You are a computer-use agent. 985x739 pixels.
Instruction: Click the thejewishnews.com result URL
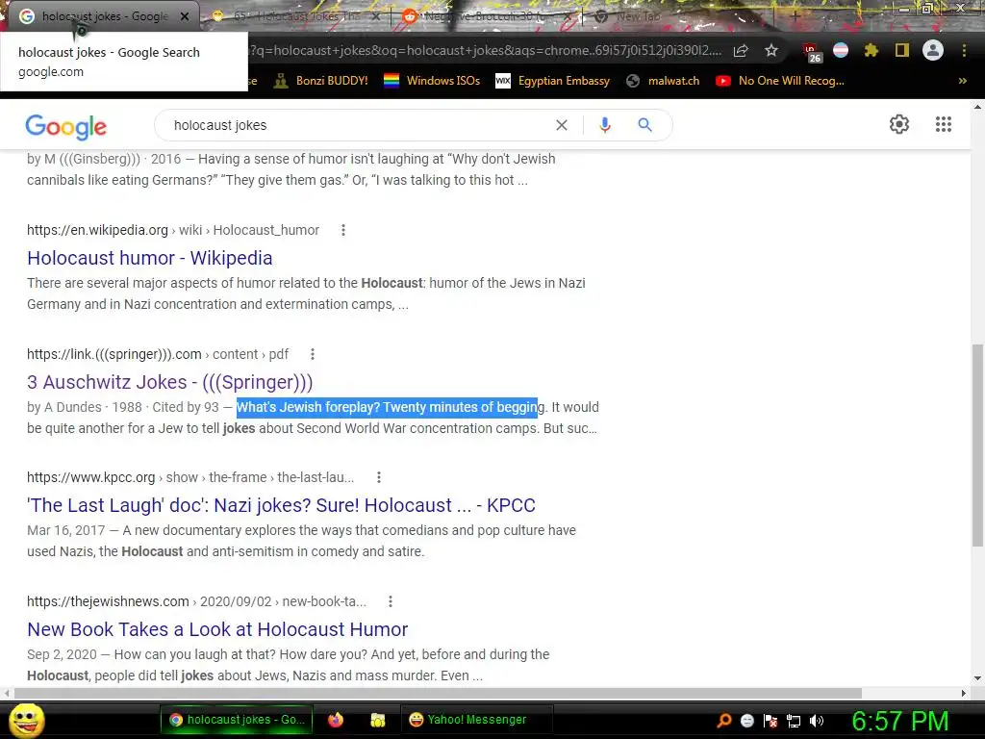(196, 601)
